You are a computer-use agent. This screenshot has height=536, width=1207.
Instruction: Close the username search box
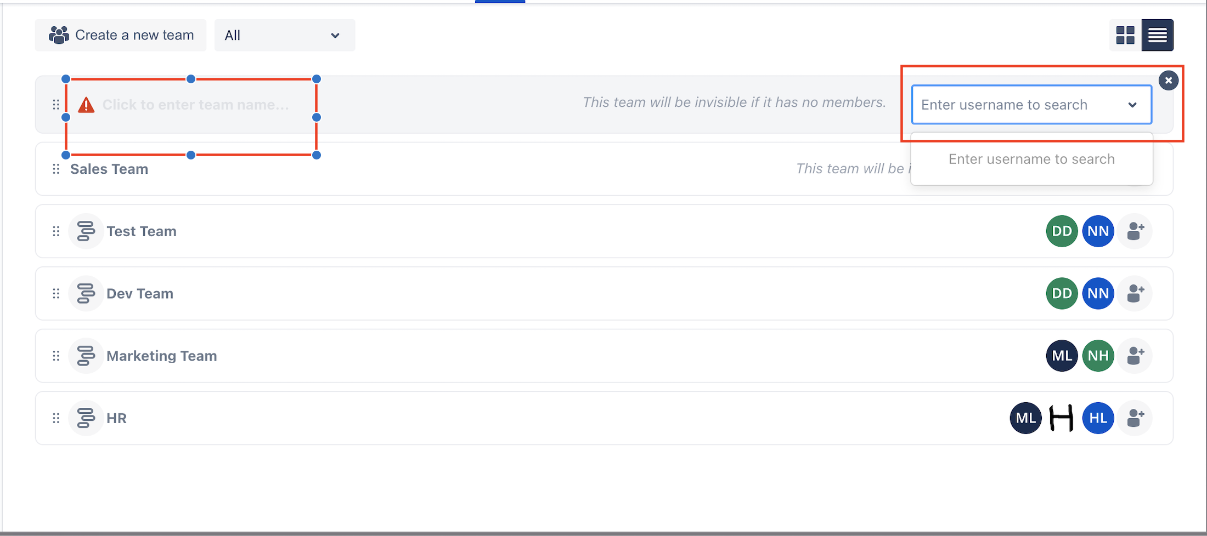[x=1169, y=81]
